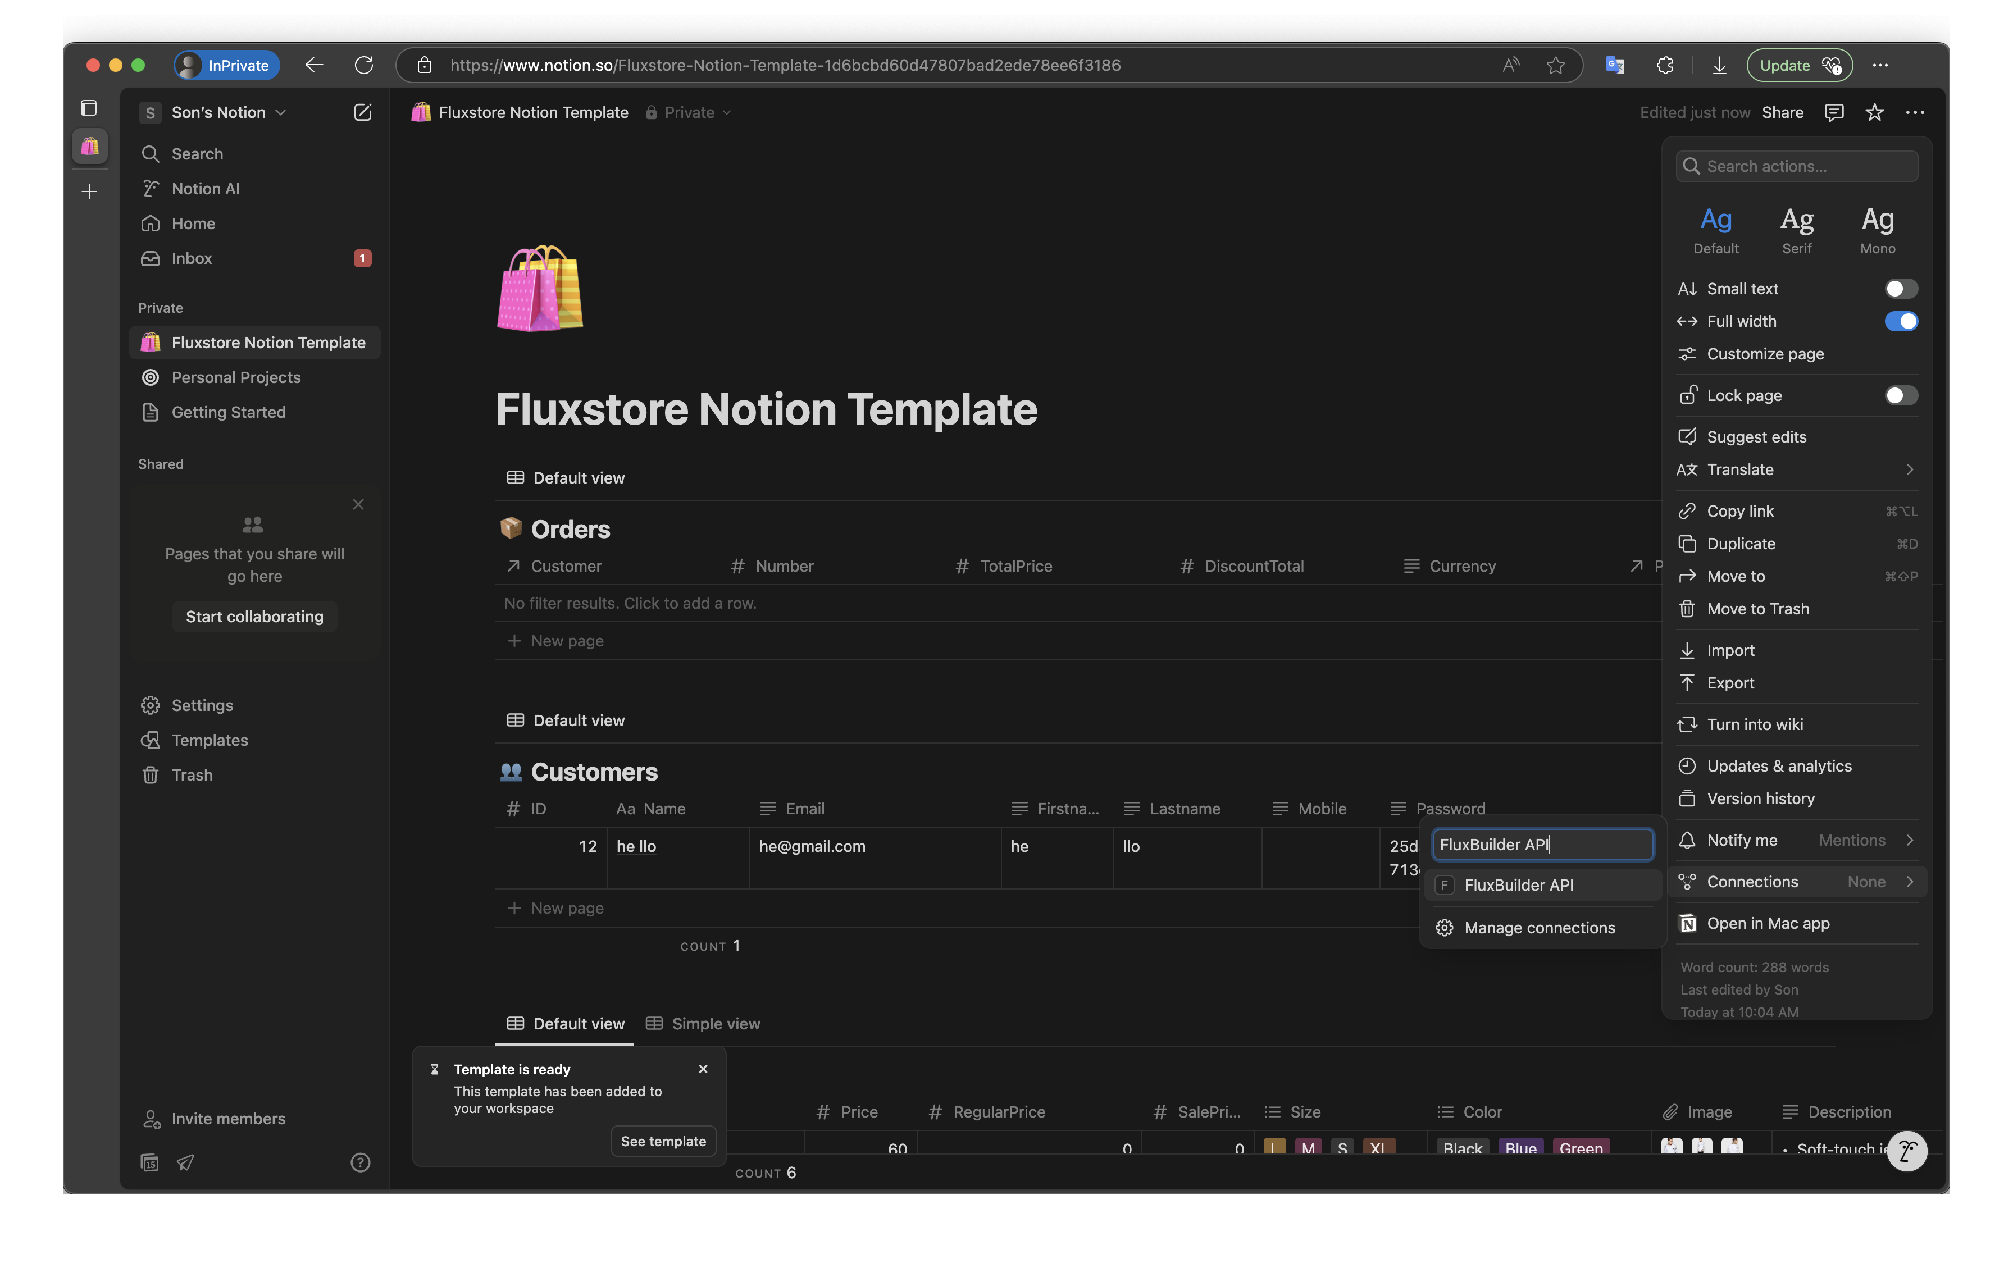Open Notion Calendar from the bottom sidebar icon
The height and width of the screenshot is (1277, 2013).
[x=149, y=1162]
